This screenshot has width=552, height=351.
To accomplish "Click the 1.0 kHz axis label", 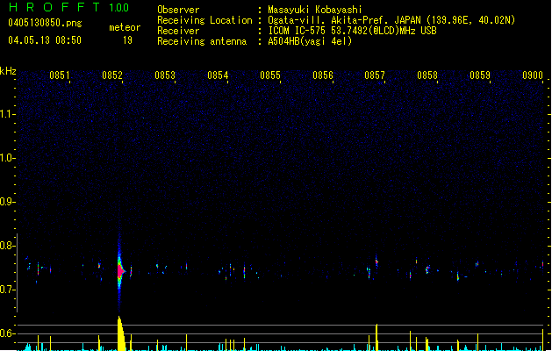I will (7, 158).
